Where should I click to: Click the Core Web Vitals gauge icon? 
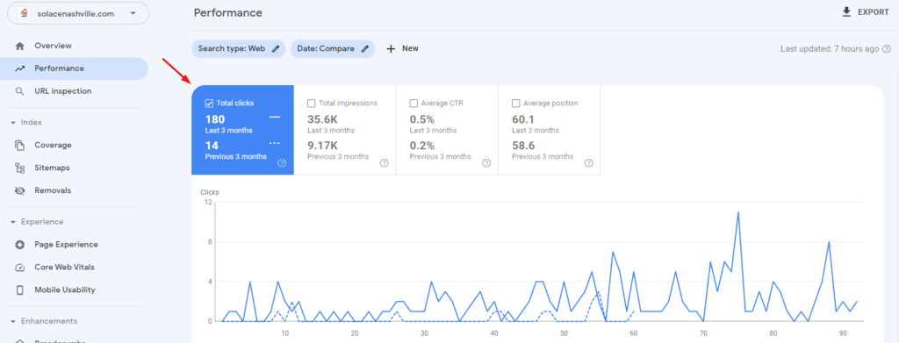tap(20, 268)
